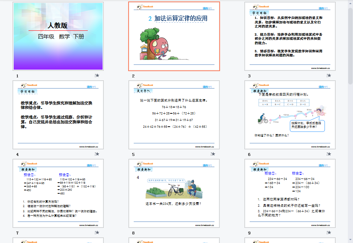This screenshot has height=243, width=353.
Task: Select slide 3 with 知识目标 objectives
Action: (290, 36)
